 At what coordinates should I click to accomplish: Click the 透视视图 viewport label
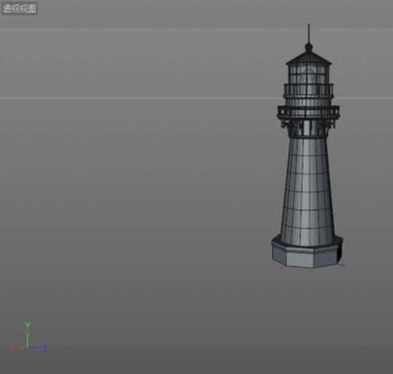tap(20, 9)
